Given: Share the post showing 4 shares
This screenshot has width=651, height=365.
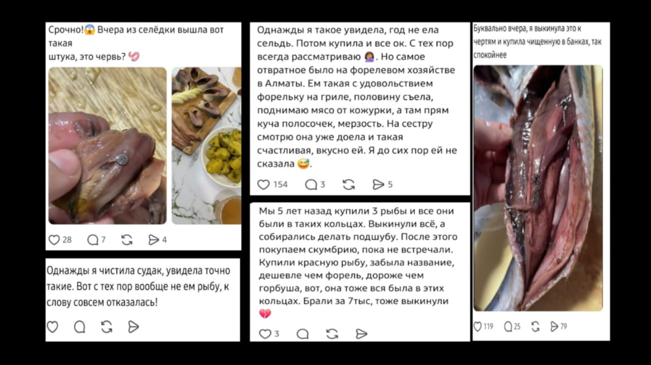Looking at the screenshot, I should pyautogui.click(x=154, y=240).
